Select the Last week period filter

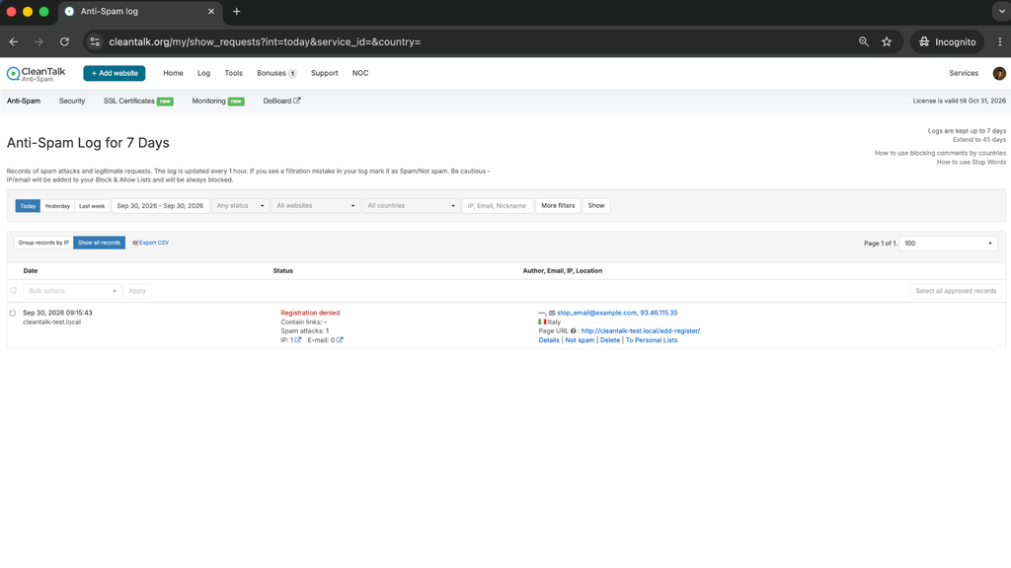92,206
